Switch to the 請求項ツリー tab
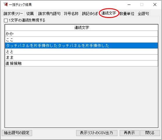Screen dimensions: 162x140 click(x=13, y=14)
